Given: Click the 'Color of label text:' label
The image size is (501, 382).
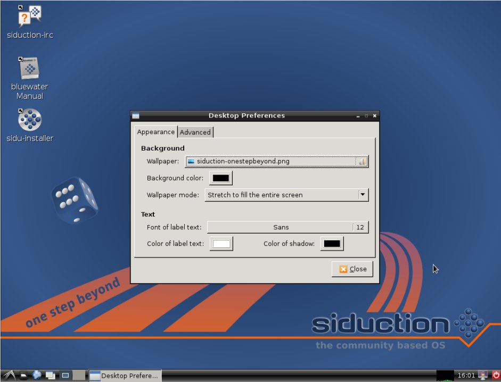Looking at the screenshot, I should (x=175, y=244).
